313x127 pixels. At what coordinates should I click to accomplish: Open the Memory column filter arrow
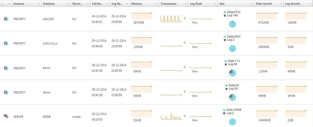coord(156,4)
